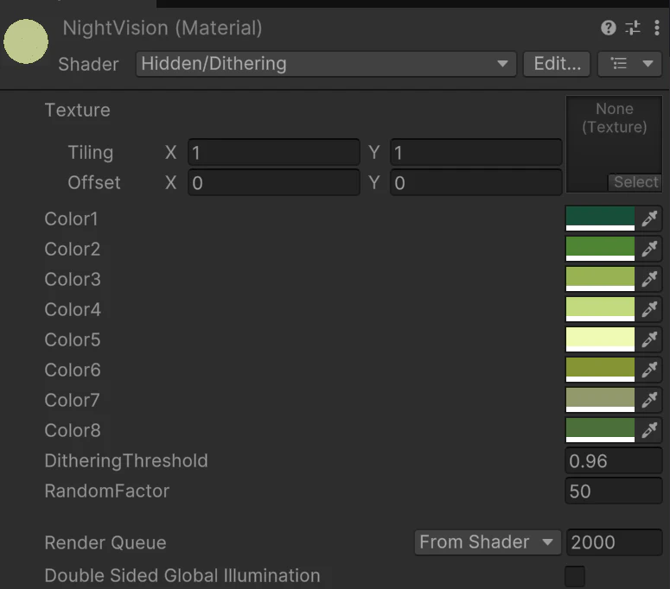This screenshot has height=589, width=670.
Task: Activate the eyedropper for Color6
Action: [648, 370]
